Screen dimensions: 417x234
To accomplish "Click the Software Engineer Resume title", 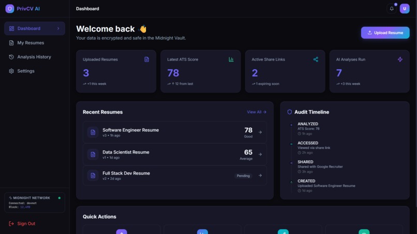I will click(x=130, y=130).
